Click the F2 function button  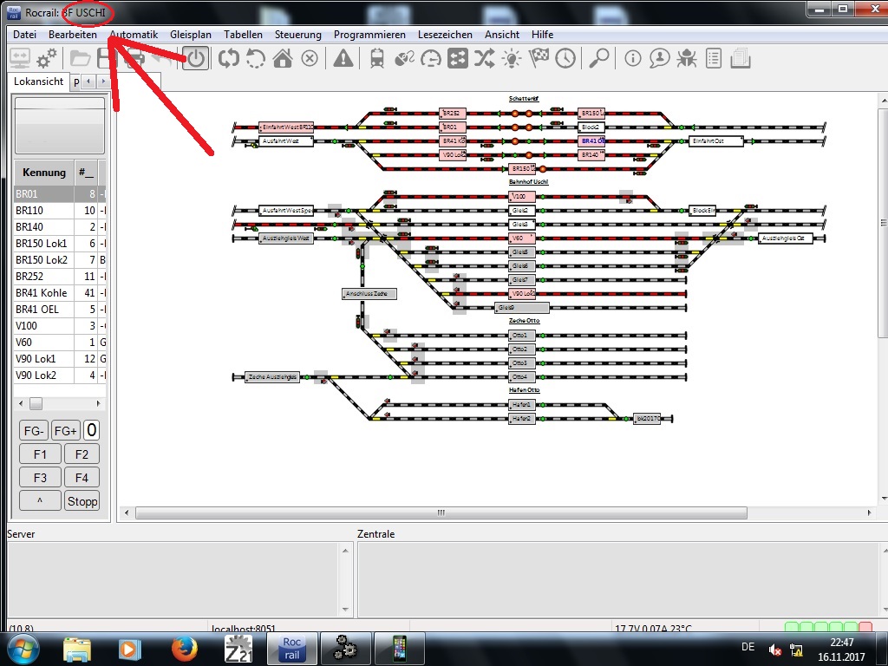pos(82,454)
